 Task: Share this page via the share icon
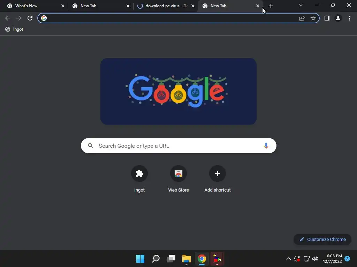coord(302,18)
